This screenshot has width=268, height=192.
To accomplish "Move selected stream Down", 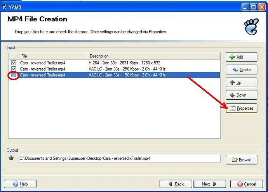I will point(241,95).
